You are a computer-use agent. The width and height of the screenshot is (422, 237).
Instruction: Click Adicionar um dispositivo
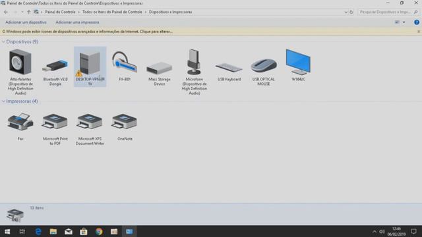(x=26, y=22)
